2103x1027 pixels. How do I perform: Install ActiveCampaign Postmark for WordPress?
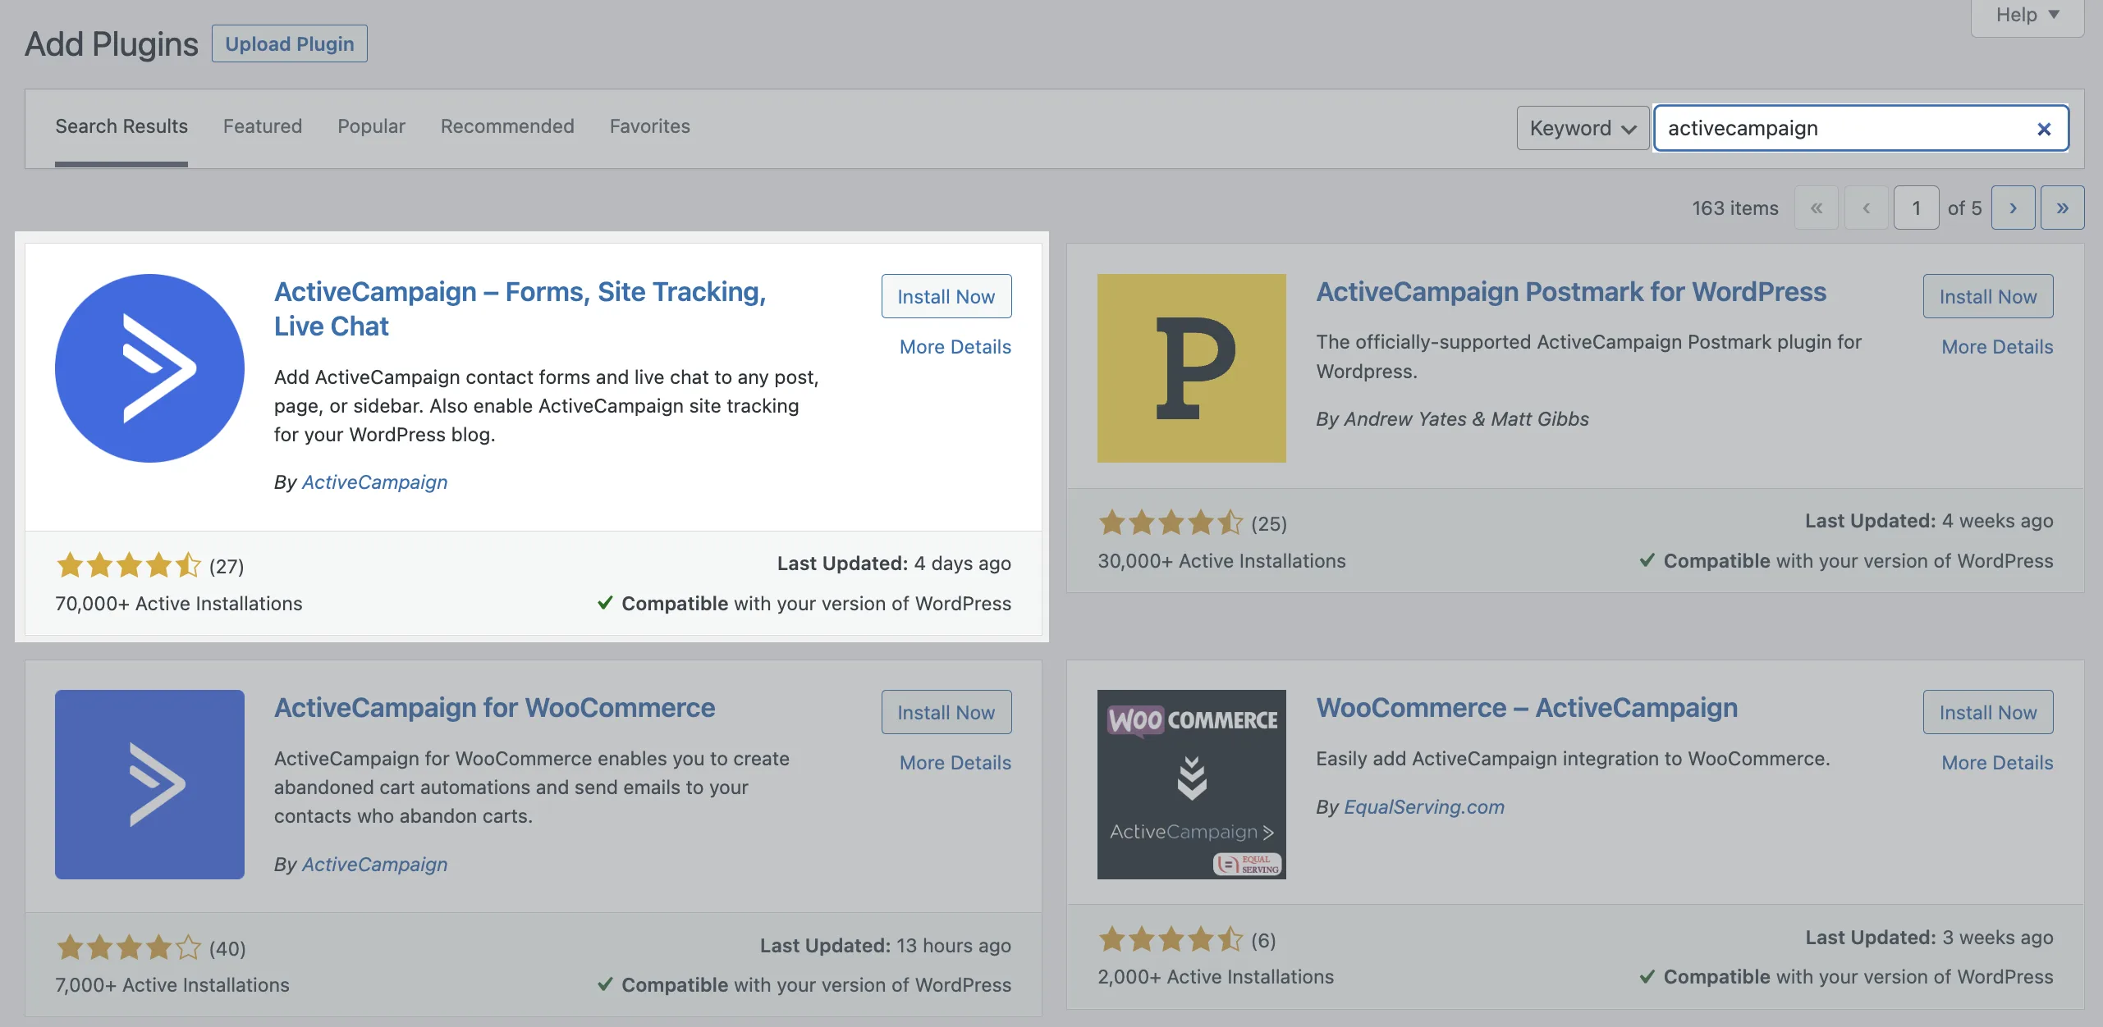1987,297
